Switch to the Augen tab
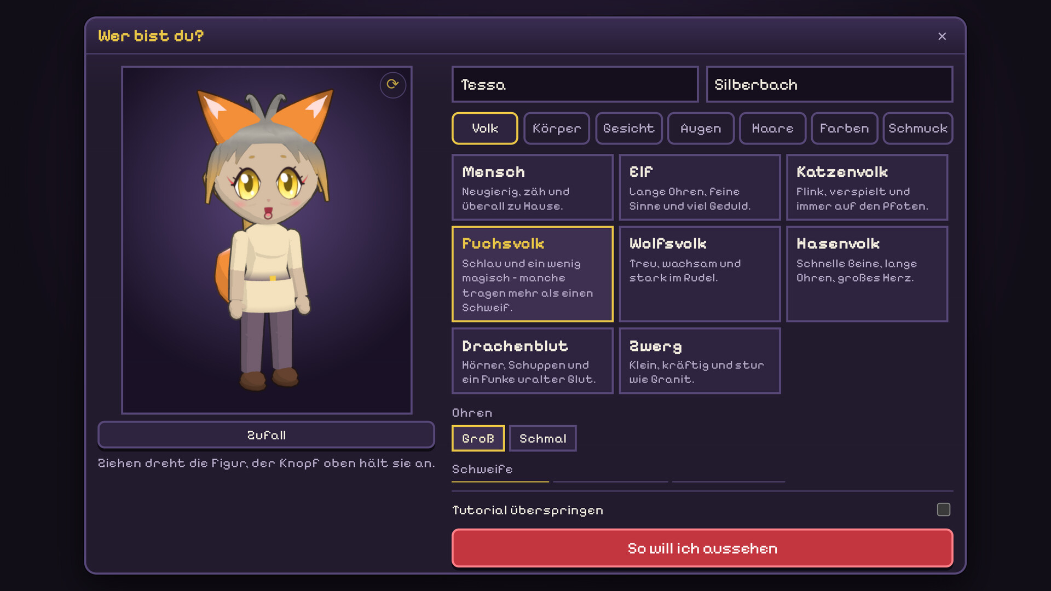The image size is (1051, 591). tap(700, 129)
